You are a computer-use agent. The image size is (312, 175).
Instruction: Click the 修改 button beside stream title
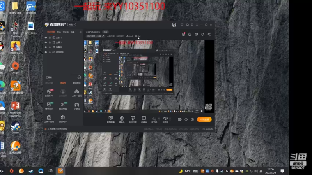[105, 32]
